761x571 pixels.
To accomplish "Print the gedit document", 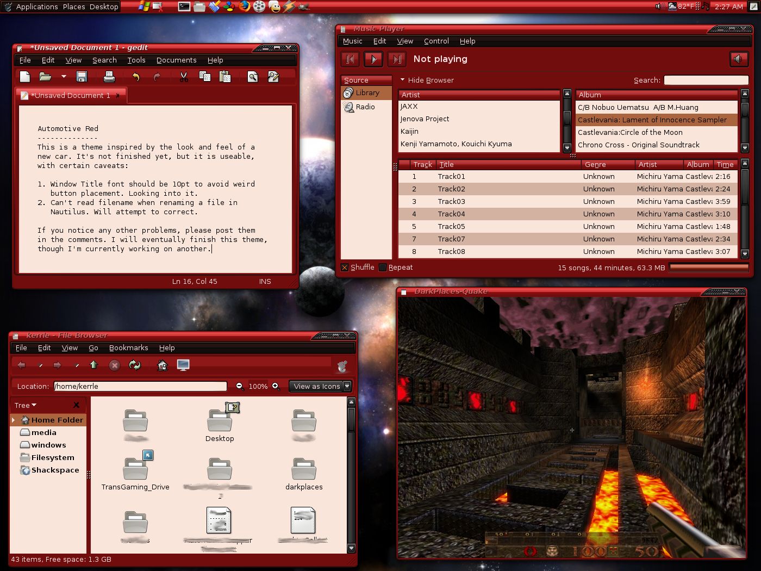I will pyautogui.click(x=109, y=77).
